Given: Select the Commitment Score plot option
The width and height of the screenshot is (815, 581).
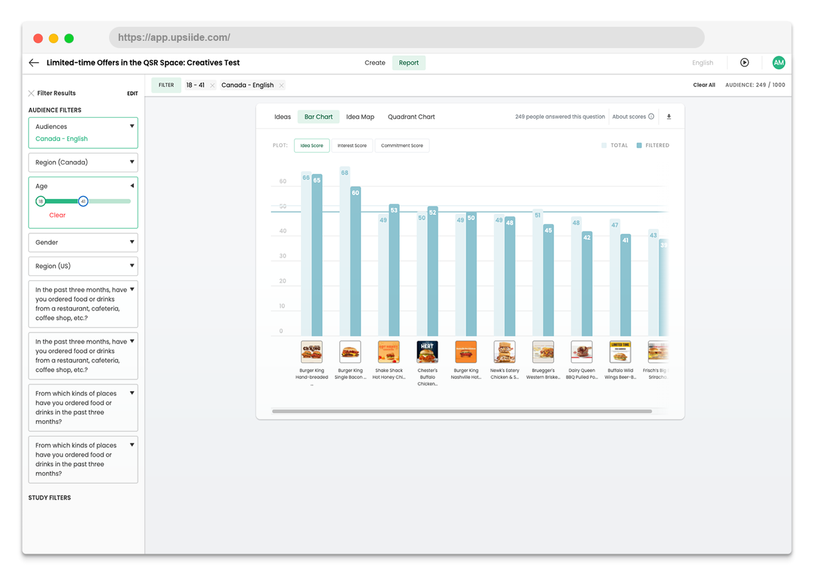Looking at the screenshot, I should pos(402,145).
